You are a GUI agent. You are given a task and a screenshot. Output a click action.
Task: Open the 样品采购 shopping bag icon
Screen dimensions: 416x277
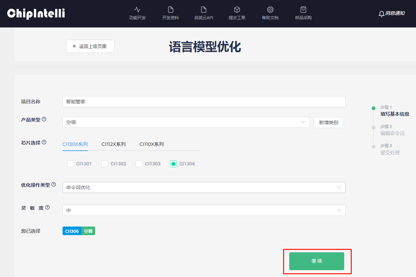303,10
